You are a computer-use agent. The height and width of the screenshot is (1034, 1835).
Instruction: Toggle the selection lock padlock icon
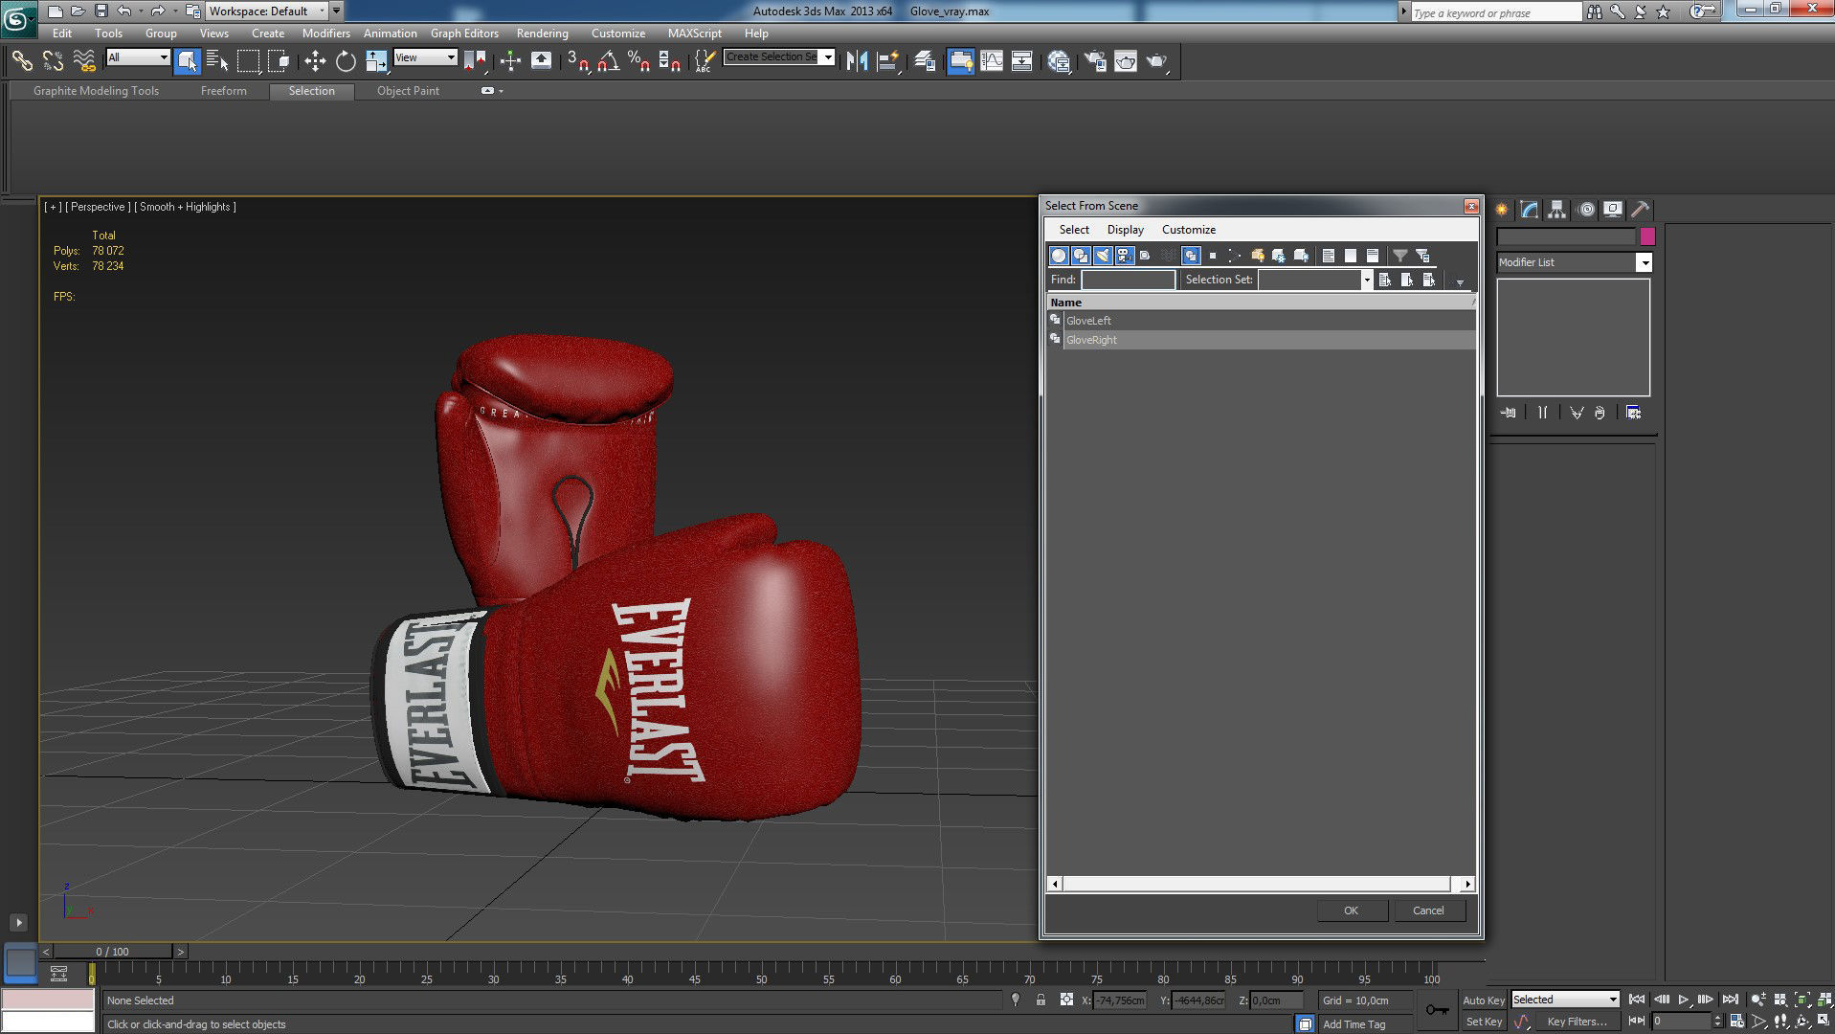click(1041, 1000)
